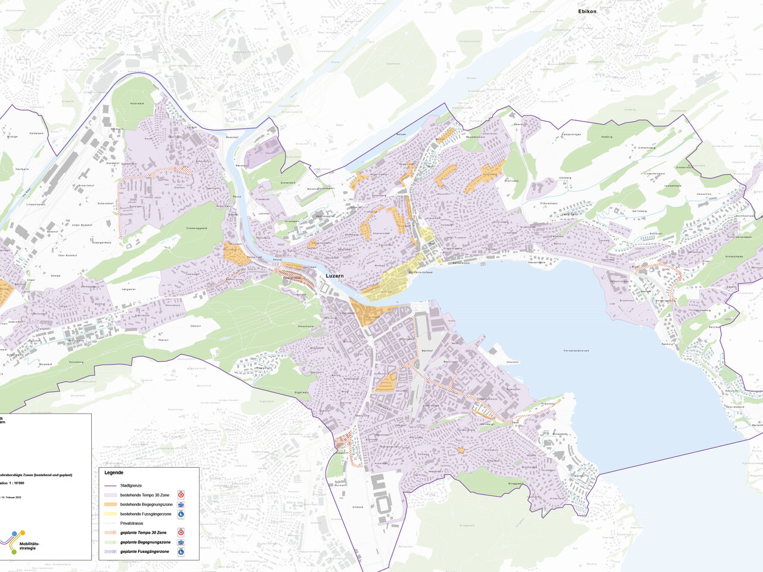Viewport: 763px width, 572px height.
Task: Click the bestehende Begegnungszone sign icon
Action: coord(181,504)
